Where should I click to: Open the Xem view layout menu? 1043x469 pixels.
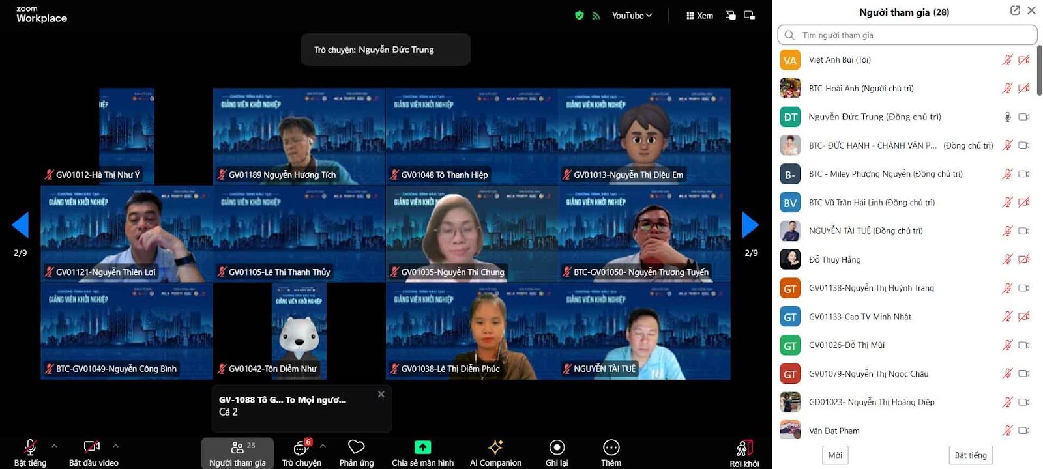(x=699, y=16)
